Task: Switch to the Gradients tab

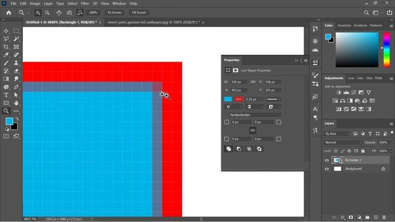Action: (360, 25)
